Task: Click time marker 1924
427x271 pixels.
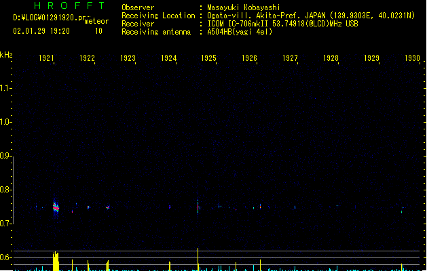Action: pos(168,58)
